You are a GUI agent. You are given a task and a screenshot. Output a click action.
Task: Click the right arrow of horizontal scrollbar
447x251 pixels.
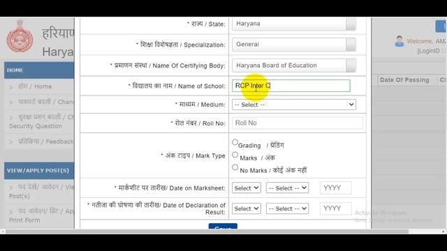pos(444,231)
